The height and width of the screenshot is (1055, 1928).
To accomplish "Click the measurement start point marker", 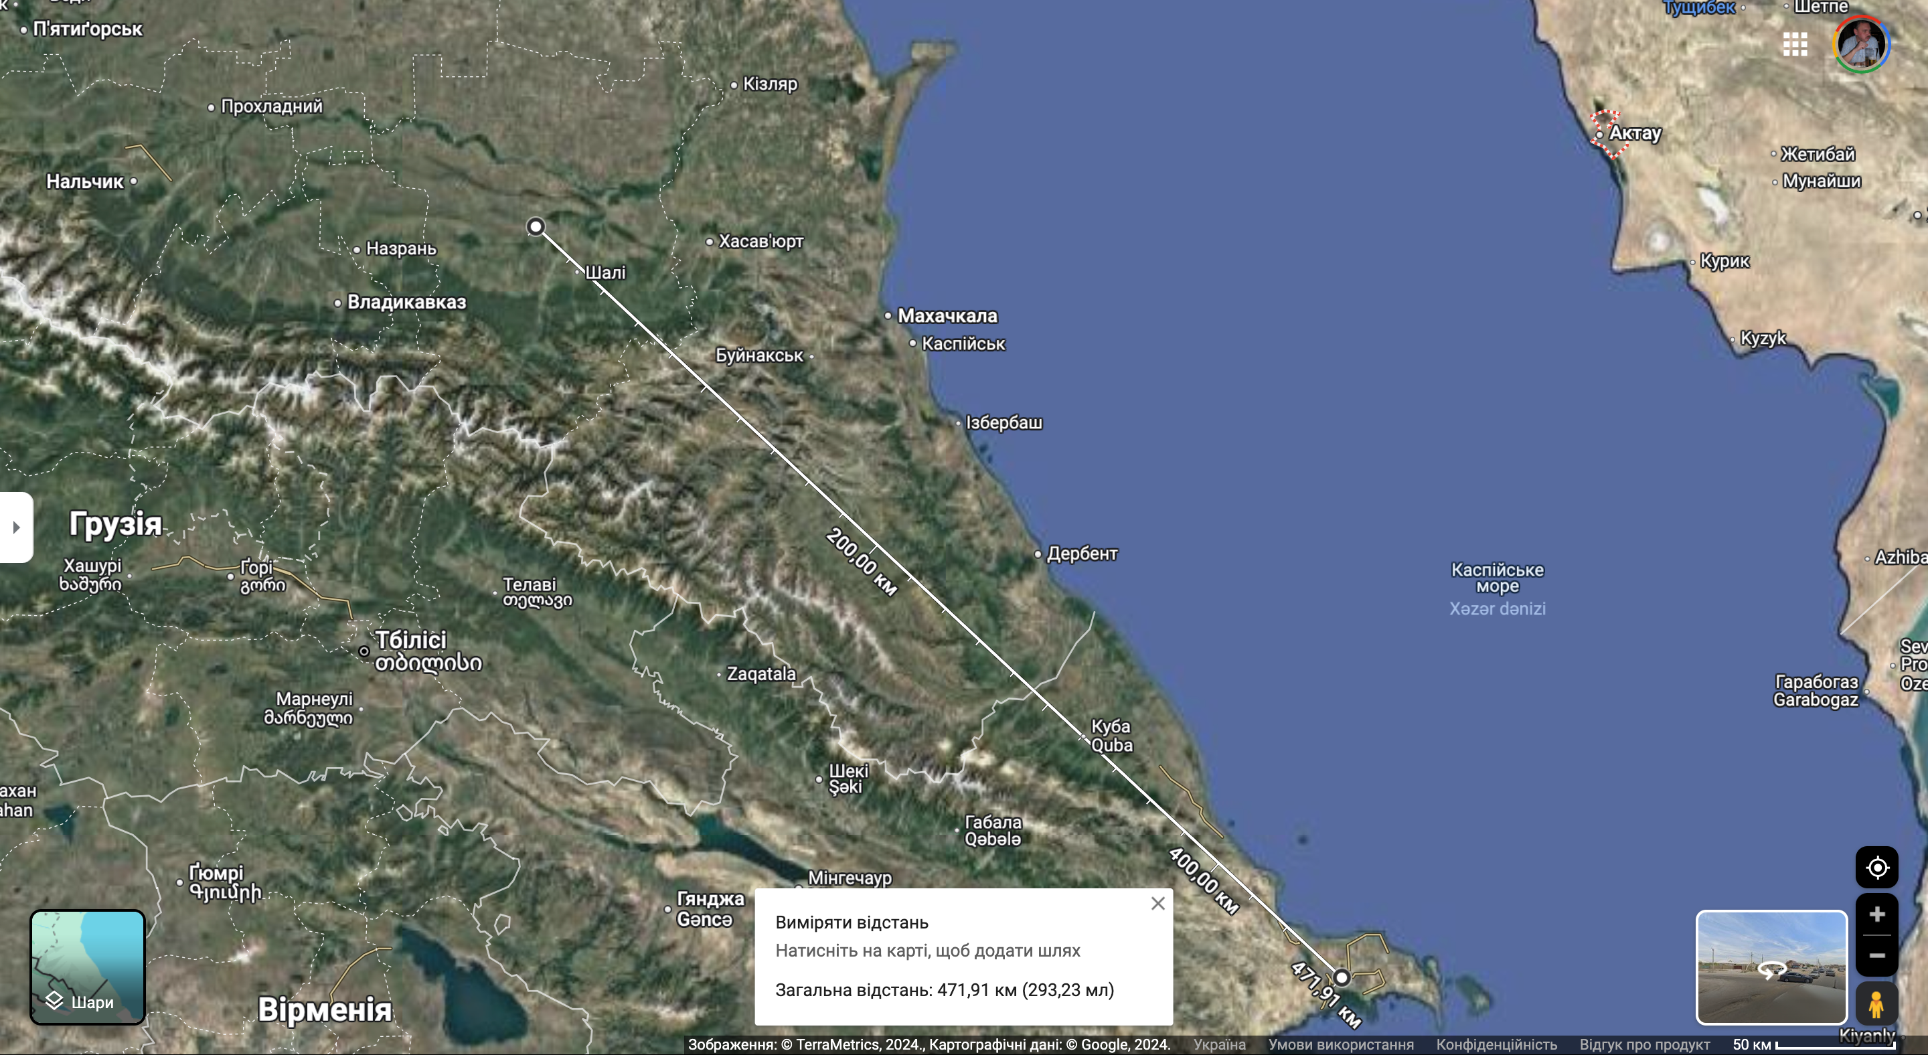I will (536, 227).
